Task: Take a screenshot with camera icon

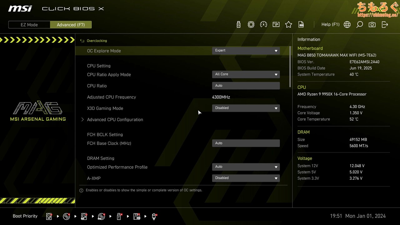Action: tap(372, 25)
